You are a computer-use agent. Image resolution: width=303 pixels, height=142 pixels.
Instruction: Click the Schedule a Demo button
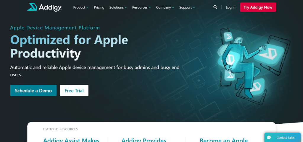(x=33, y=91)
